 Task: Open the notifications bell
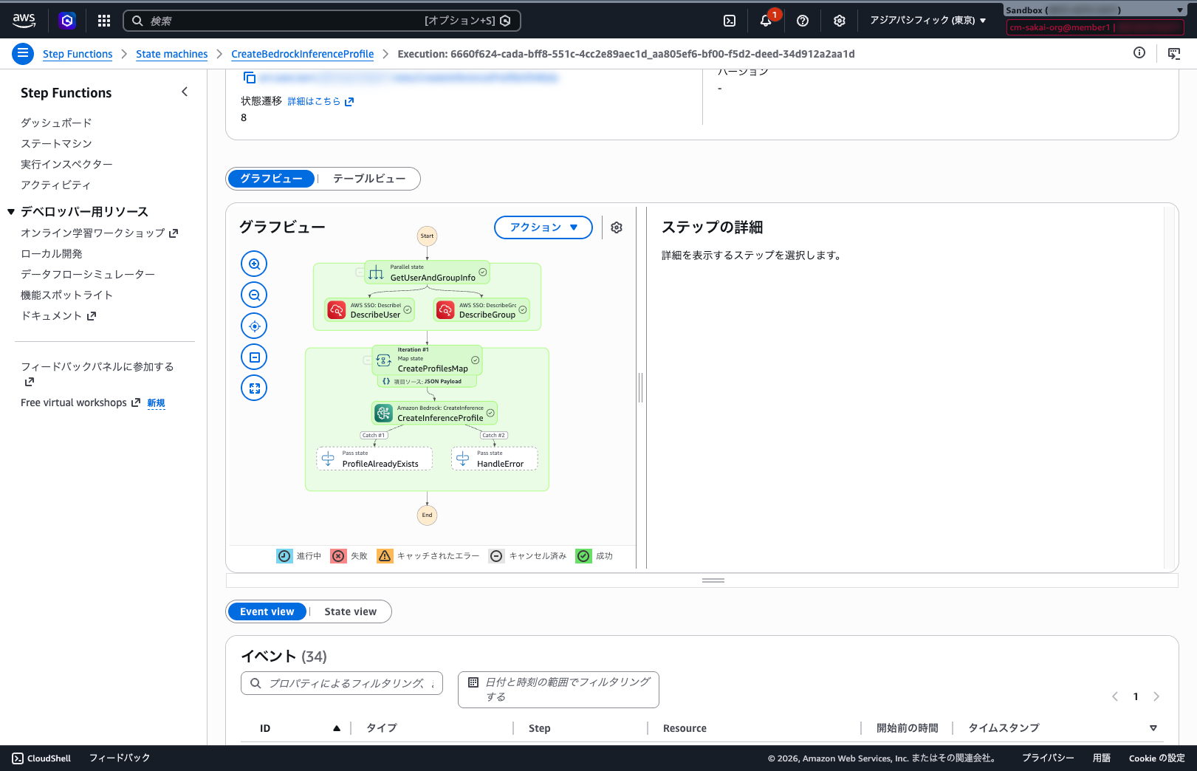pos(766,21)
